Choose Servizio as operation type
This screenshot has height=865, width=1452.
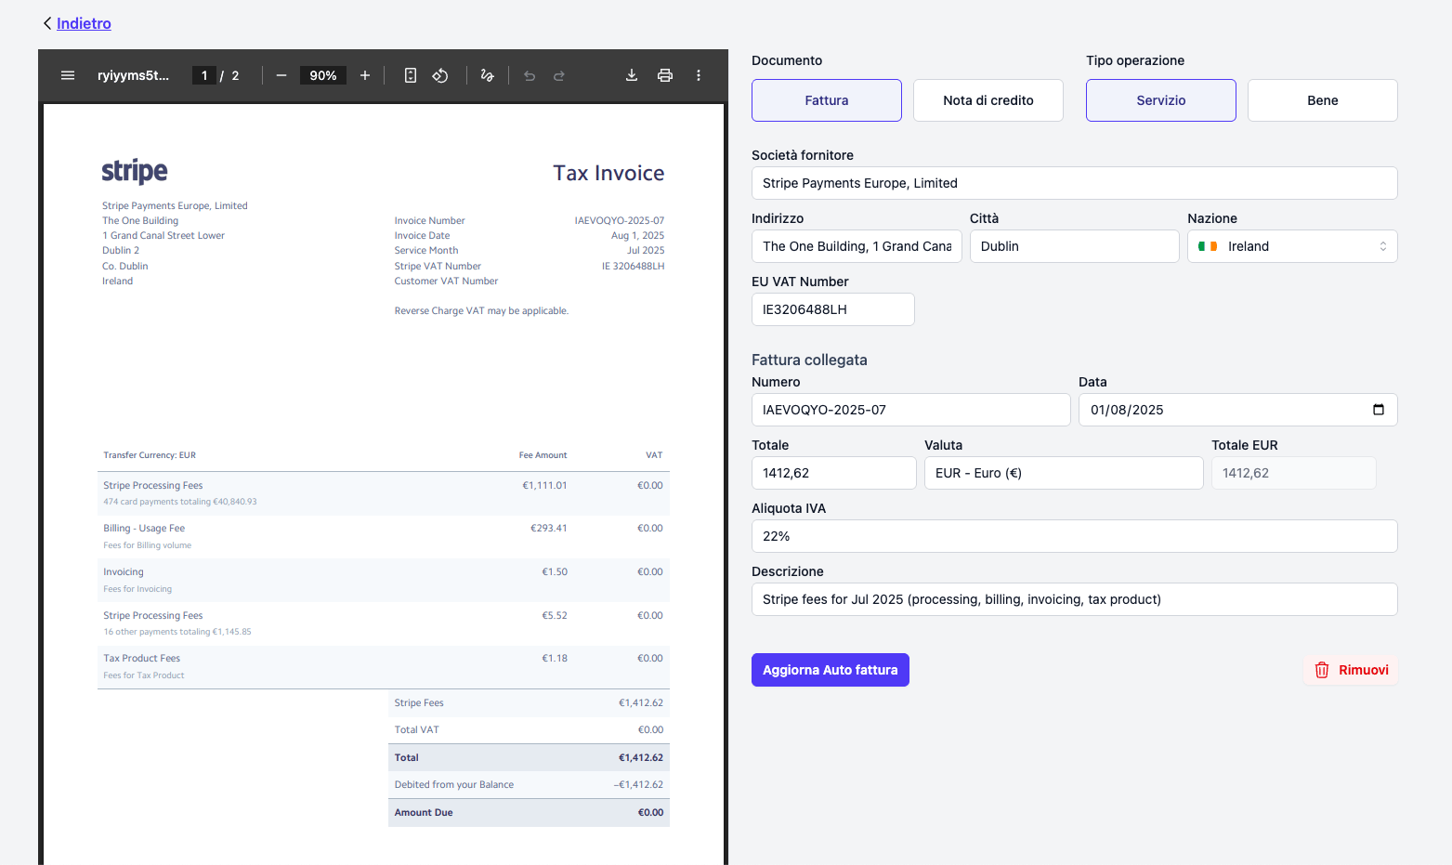pyautogui.click(x=1161, y=100)
